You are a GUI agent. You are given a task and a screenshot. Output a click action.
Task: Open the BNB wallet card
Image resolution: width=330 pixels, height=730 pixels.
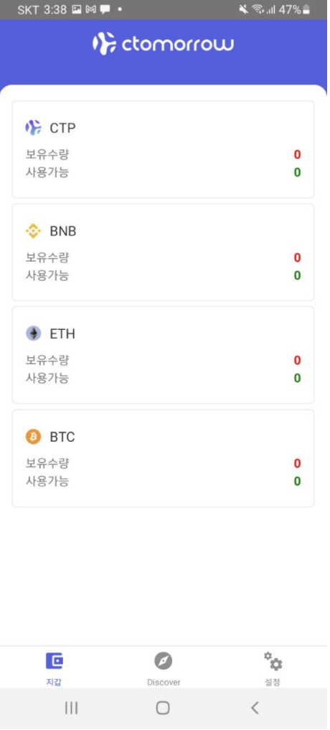163,252
